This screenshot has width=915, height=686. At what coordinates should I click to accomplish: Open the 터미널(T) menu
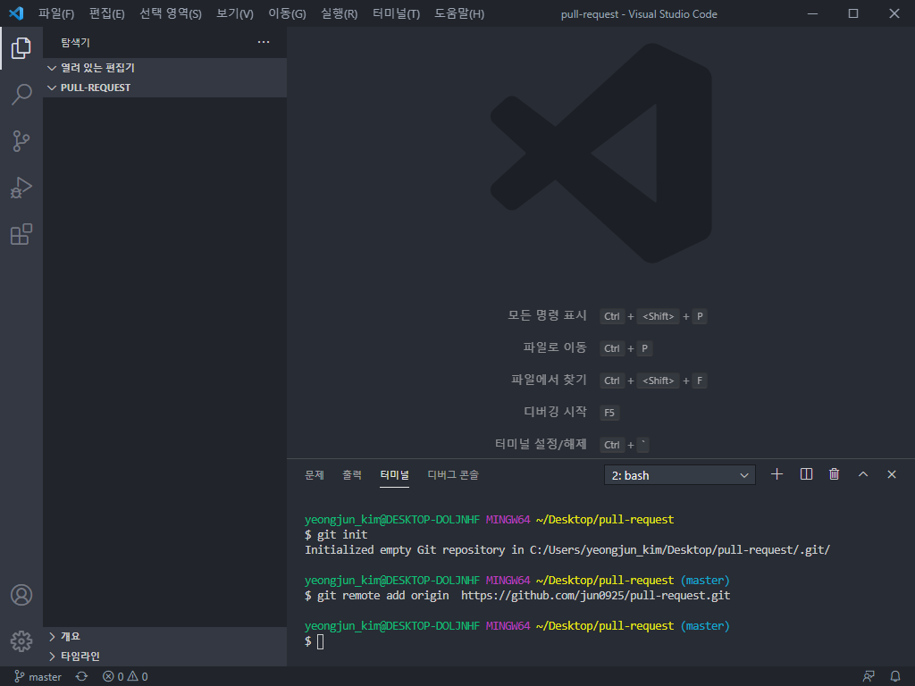tap(396, 13)
